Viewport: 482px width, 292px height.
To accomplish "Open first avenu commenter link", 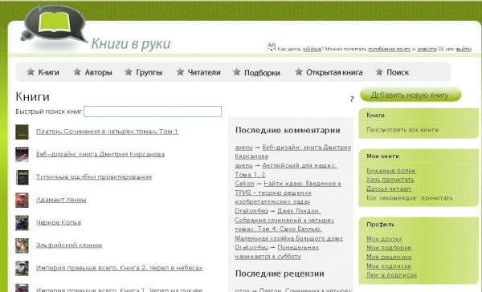I will pyautogui.click(x=243, y=148).
